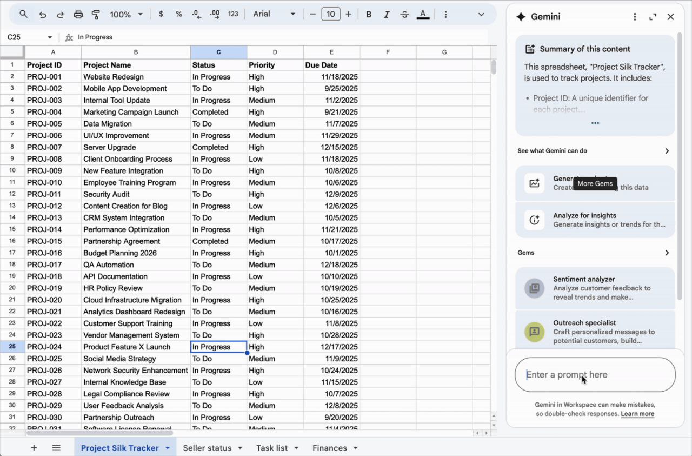Format as currency with dollar icon
The height and width of the screenshot is (456, 692).
click(x=161, y=15)
